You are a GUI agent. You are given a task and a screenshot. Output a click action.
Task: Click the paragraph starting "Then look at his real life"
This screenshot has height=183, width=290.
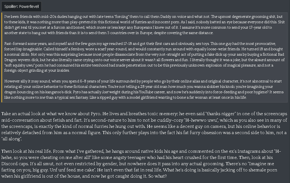(141, 164)
